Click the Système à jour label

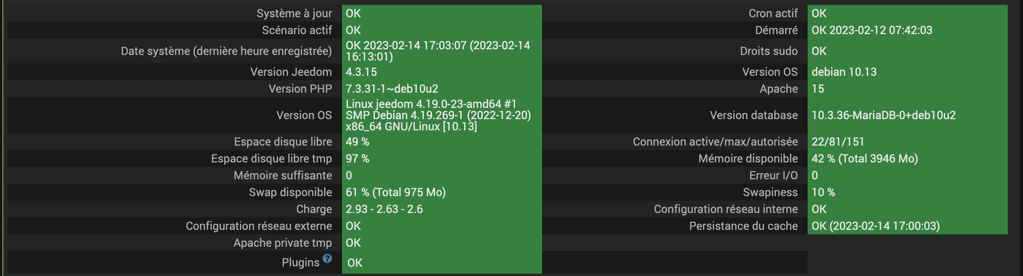294,13
